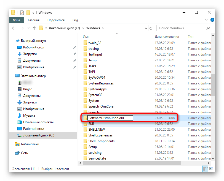Switch to the Вид ribbon tab
This screenshot has height=181, width=224.
coord(75,20)
